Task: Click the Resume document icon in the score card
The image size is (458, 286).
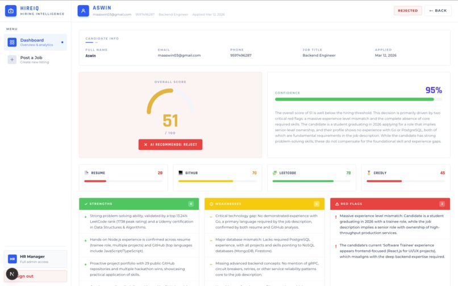Action: tap(86, 173)
